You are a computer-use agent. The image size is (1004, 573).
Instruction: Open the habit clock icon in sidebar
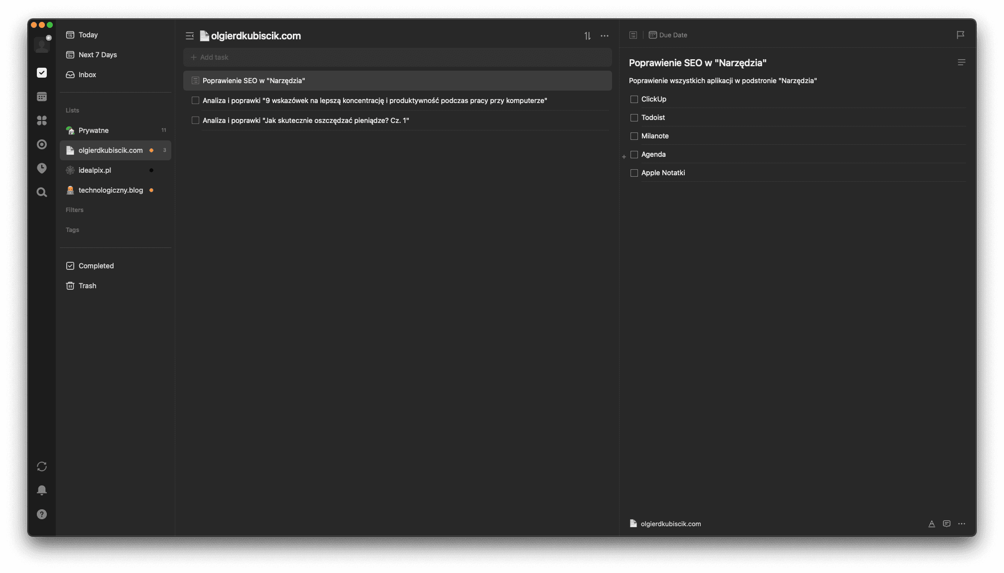42,168
